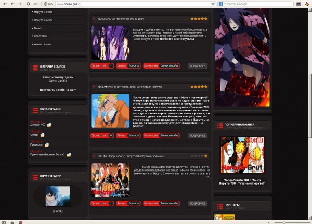The image size is (312, 224).
Task: Click the home-shaped status bar icon
Action: point(12,222)
